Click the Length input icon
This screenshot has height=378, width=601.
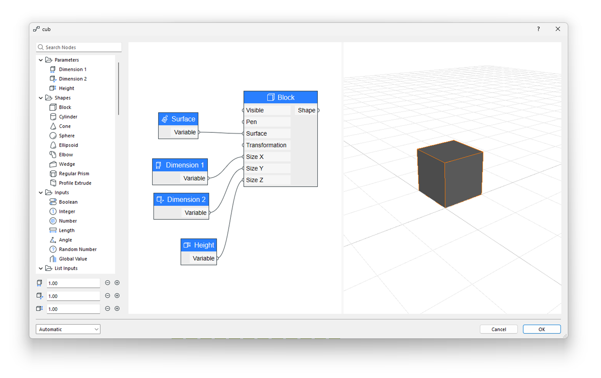(53, 230)
